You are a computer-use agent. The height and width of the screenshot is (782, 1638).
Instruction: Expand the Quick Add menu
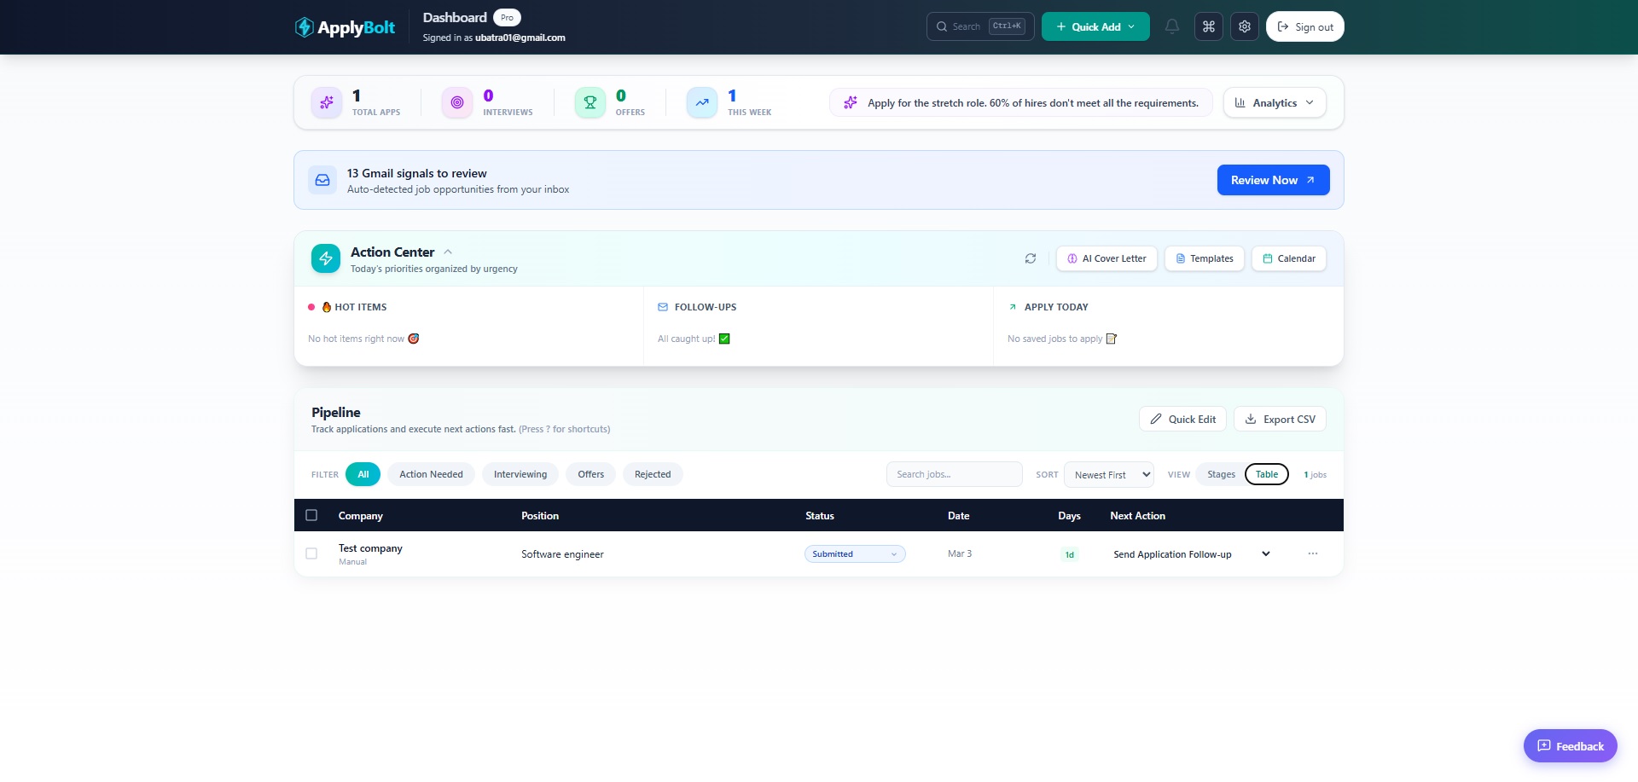tap(1095, 26)
